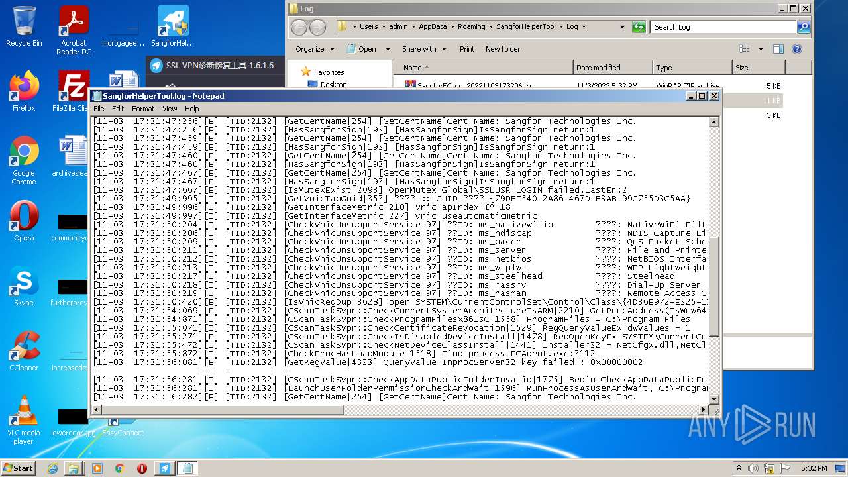Click Print in Explorer toolbar

click(x=467, y=49)
